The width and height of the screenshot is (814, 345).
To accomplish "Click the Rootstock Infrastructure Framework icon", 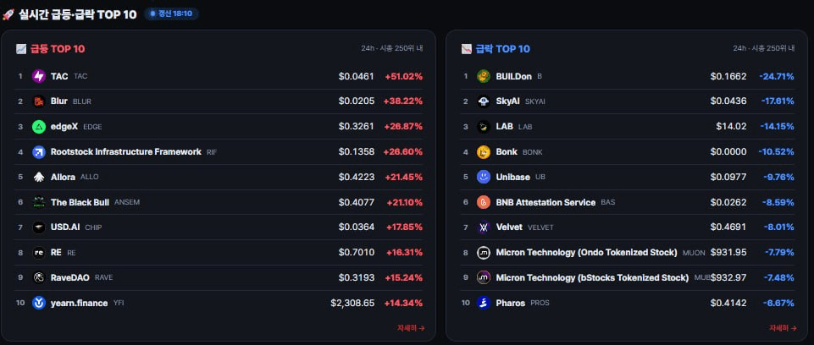I will point(39,151).
